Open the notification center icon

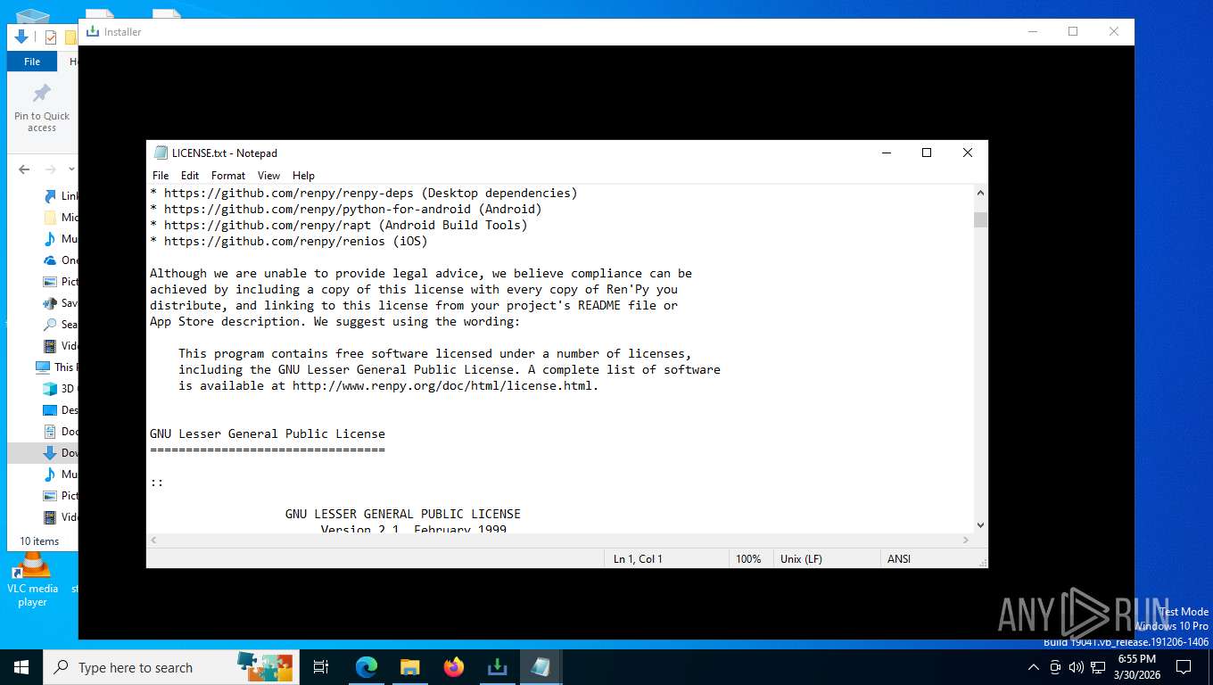1184,667
